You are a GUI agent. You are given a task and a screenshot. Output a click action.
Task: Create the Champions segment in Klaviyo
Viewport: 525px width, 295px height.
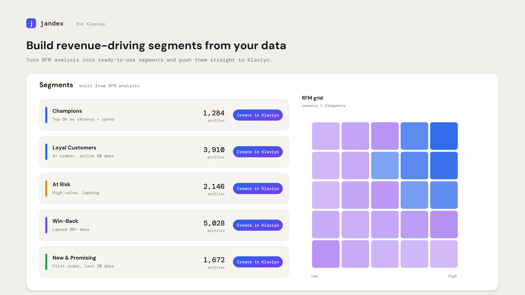coord(258,115)
